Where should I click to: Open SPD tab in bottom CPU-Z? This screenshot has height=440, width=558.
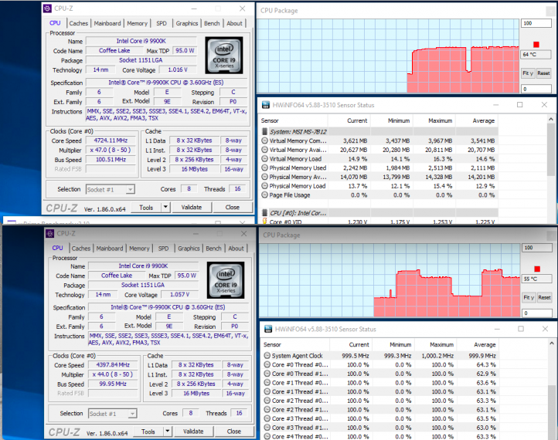coord(163,249)
